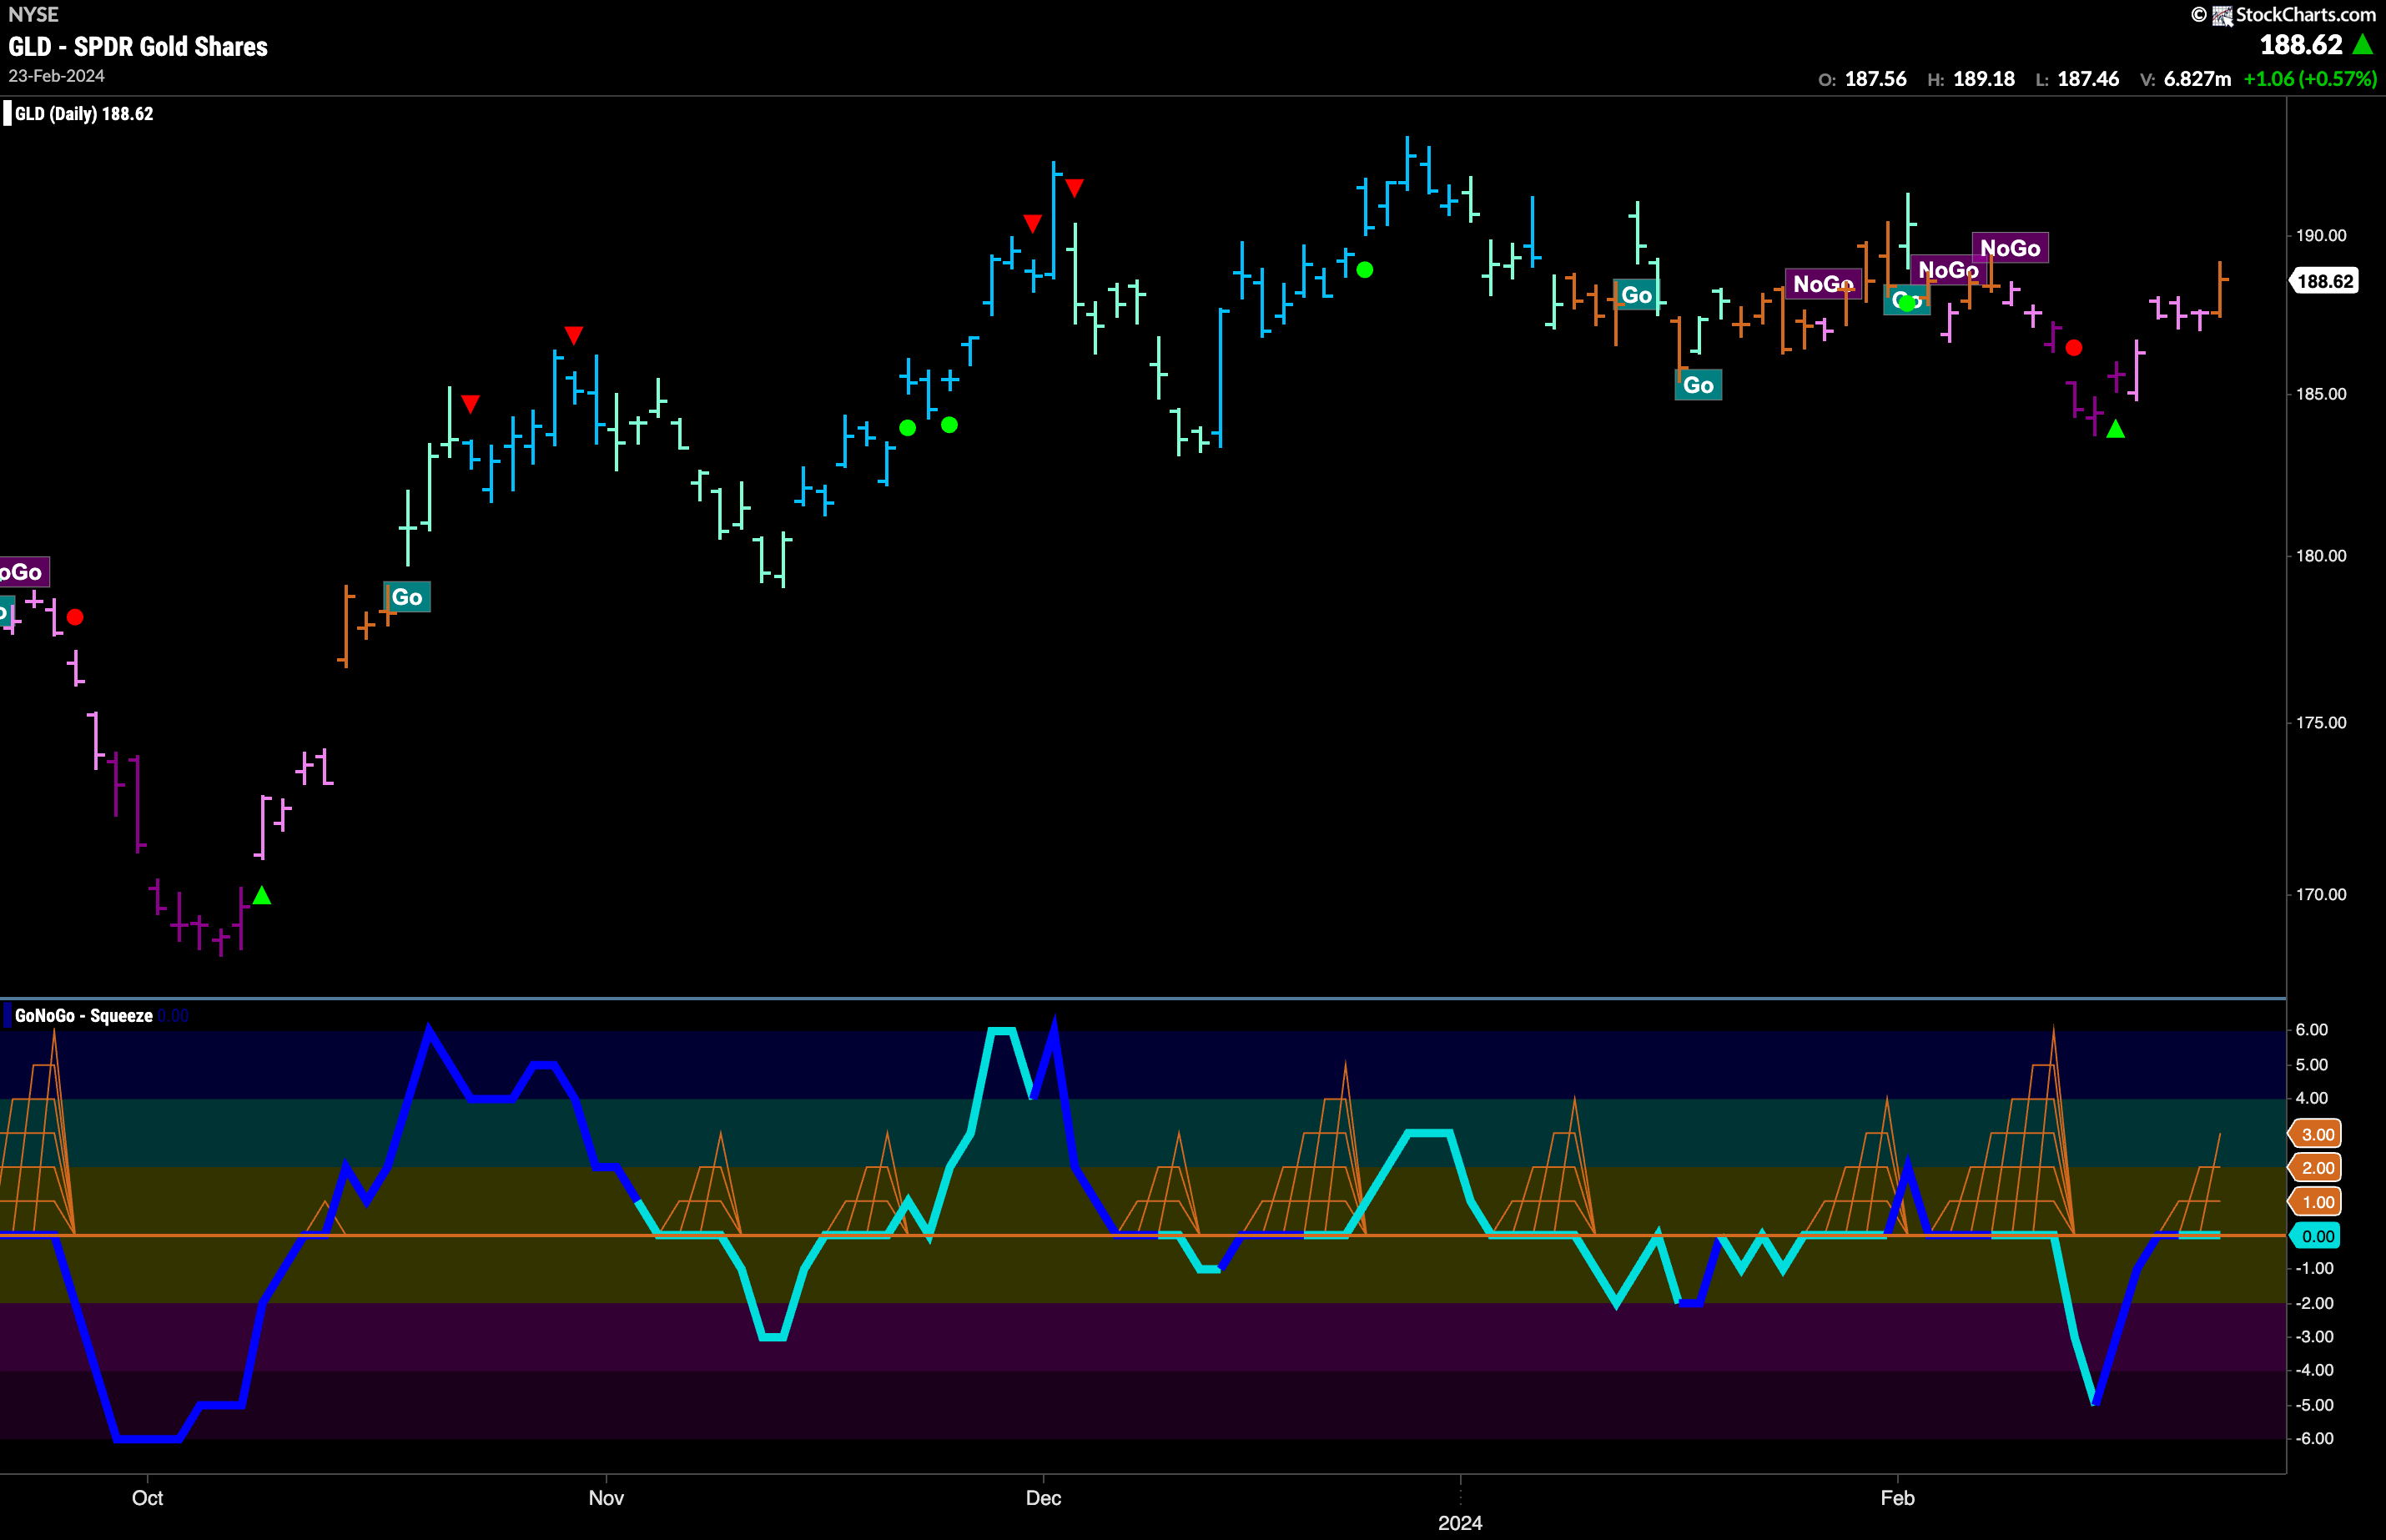Click the cyan 0.00 oscillator value tag
The width and height of the screenshot is (2386, 1540).
2316,1237
